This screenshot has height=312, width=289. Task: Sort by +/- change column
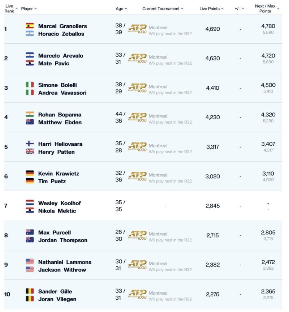pyautogui.click(x=239, y=9)
